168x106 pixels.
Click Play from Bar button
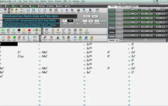tap(14, 31)
